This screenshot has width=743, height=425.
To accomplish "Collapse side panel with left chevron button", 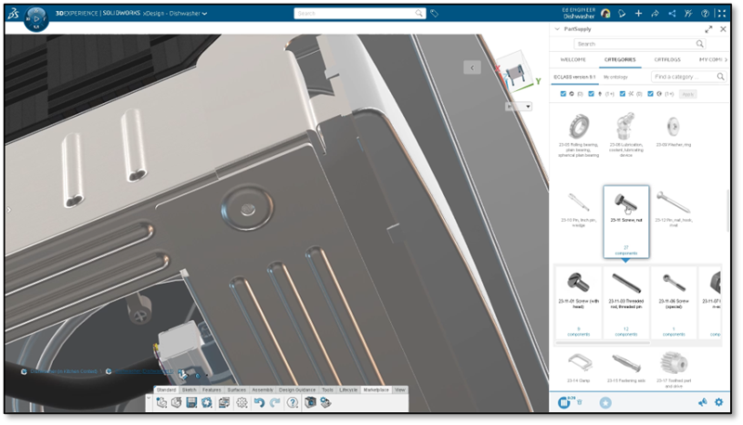I will coord(472,68).
